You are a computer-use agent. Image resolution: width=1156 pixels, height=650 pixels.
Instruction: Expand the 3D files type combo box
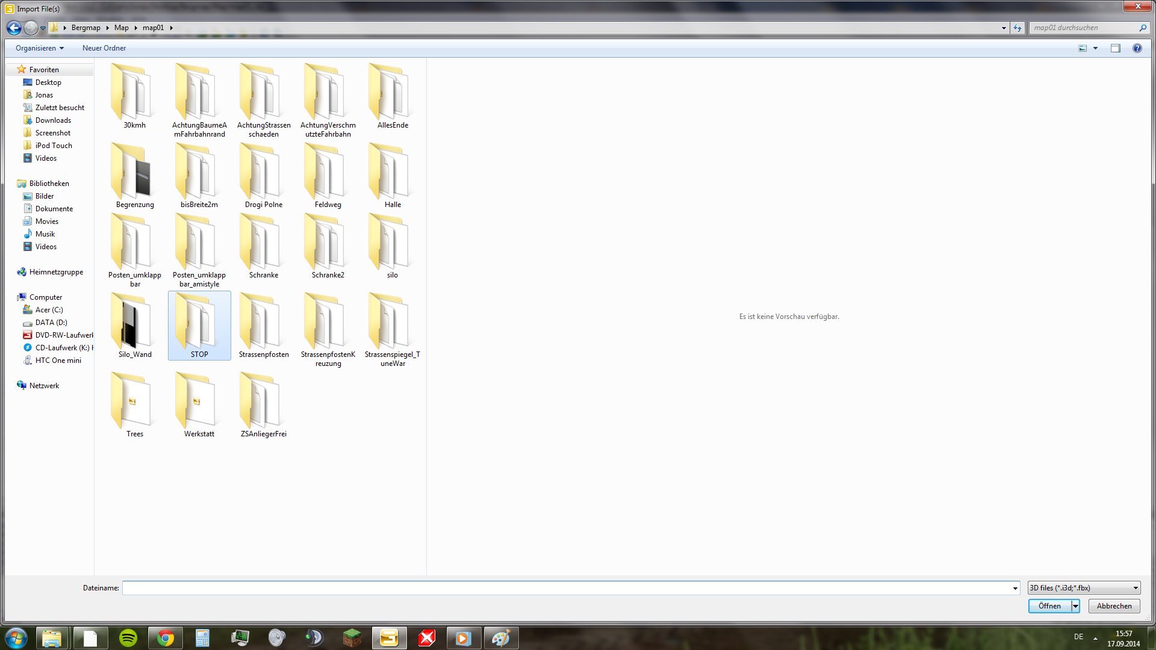[x=1084, y=588]
